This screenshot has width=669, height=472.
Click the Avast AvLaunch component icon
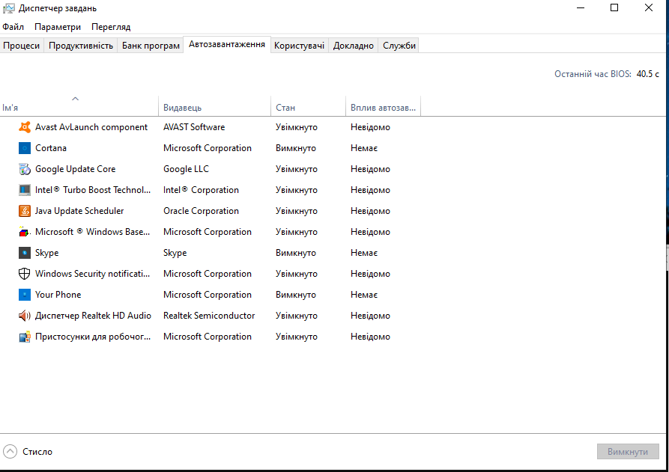click(x=25, y=127)
